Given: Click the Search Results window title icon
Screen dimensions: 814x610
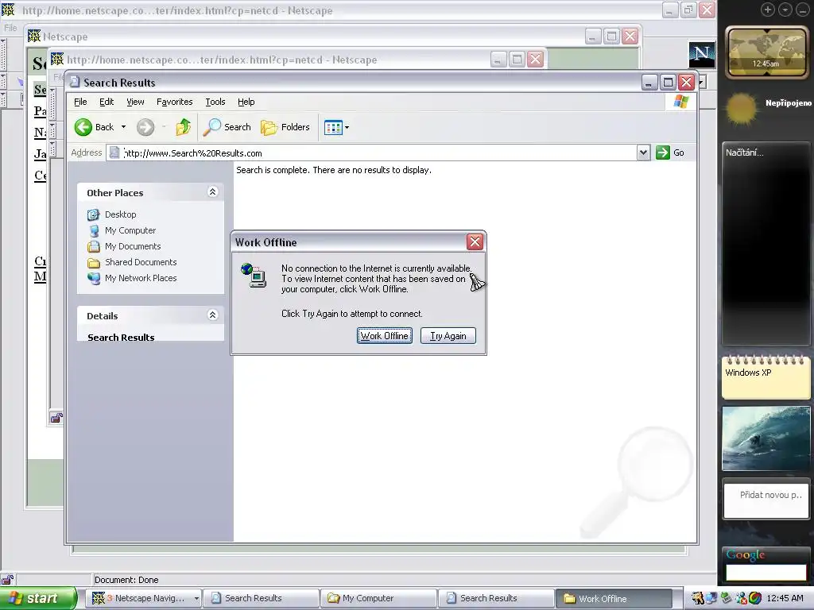Looking at the screenshot, I should coord(75,82).
